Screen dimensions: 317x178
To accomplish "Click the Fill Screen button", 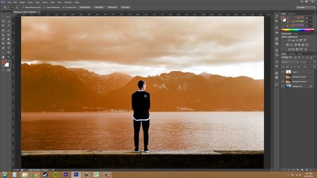I will point(112,7).
